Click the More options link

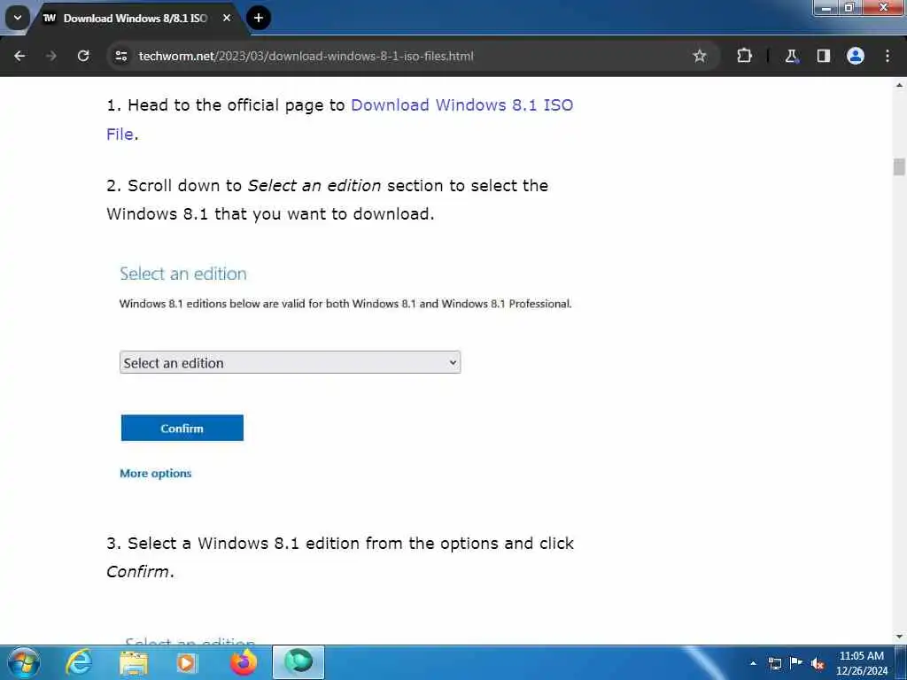[155, 473]
